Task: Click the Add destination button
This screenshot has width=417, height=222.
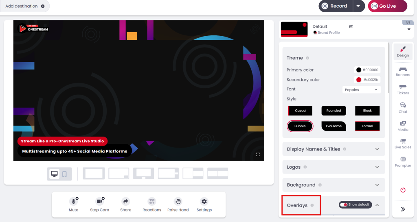Action: [25, 6]
